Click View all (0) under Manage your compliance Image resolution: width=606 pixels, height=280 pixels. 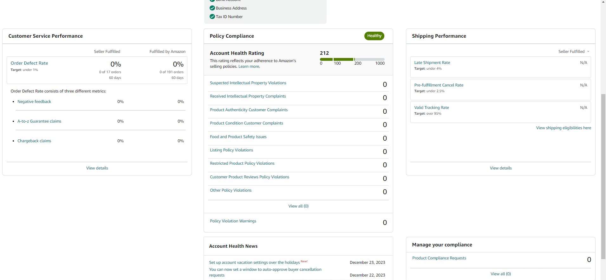[x=501, y=274]
